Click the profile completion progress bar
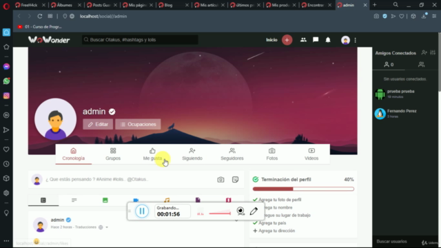This screenshot has height=248, width=441. point(303,189)
